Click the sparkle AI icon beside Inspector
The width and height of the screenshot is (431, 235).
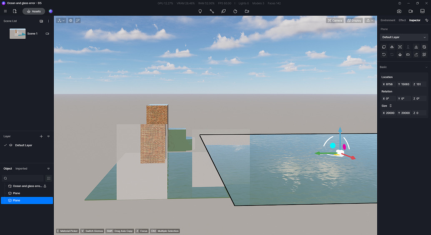426,20
